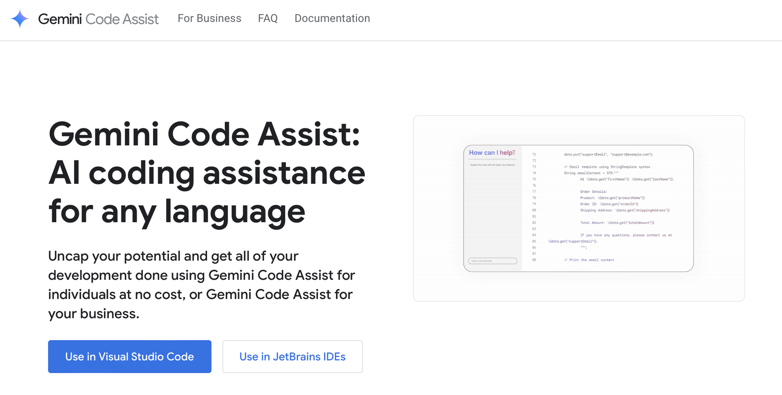Viewport: 782px width, 395px height.
Task: Open the FAQ section
Action: (268, 18)
